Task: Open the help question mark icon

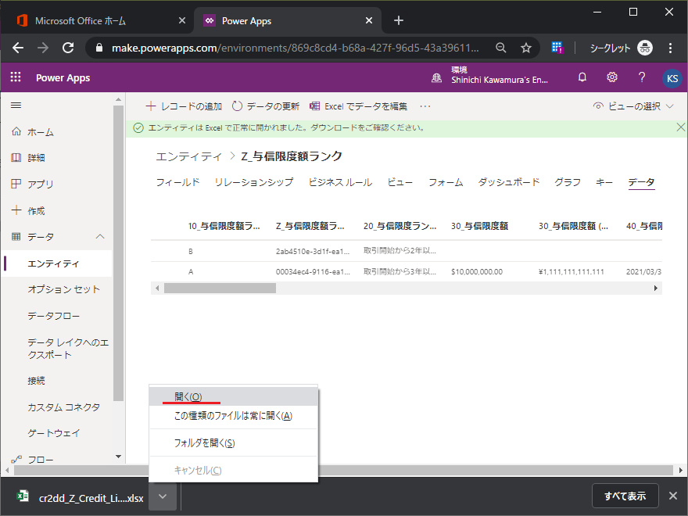Action: click(x=642, y=77)
